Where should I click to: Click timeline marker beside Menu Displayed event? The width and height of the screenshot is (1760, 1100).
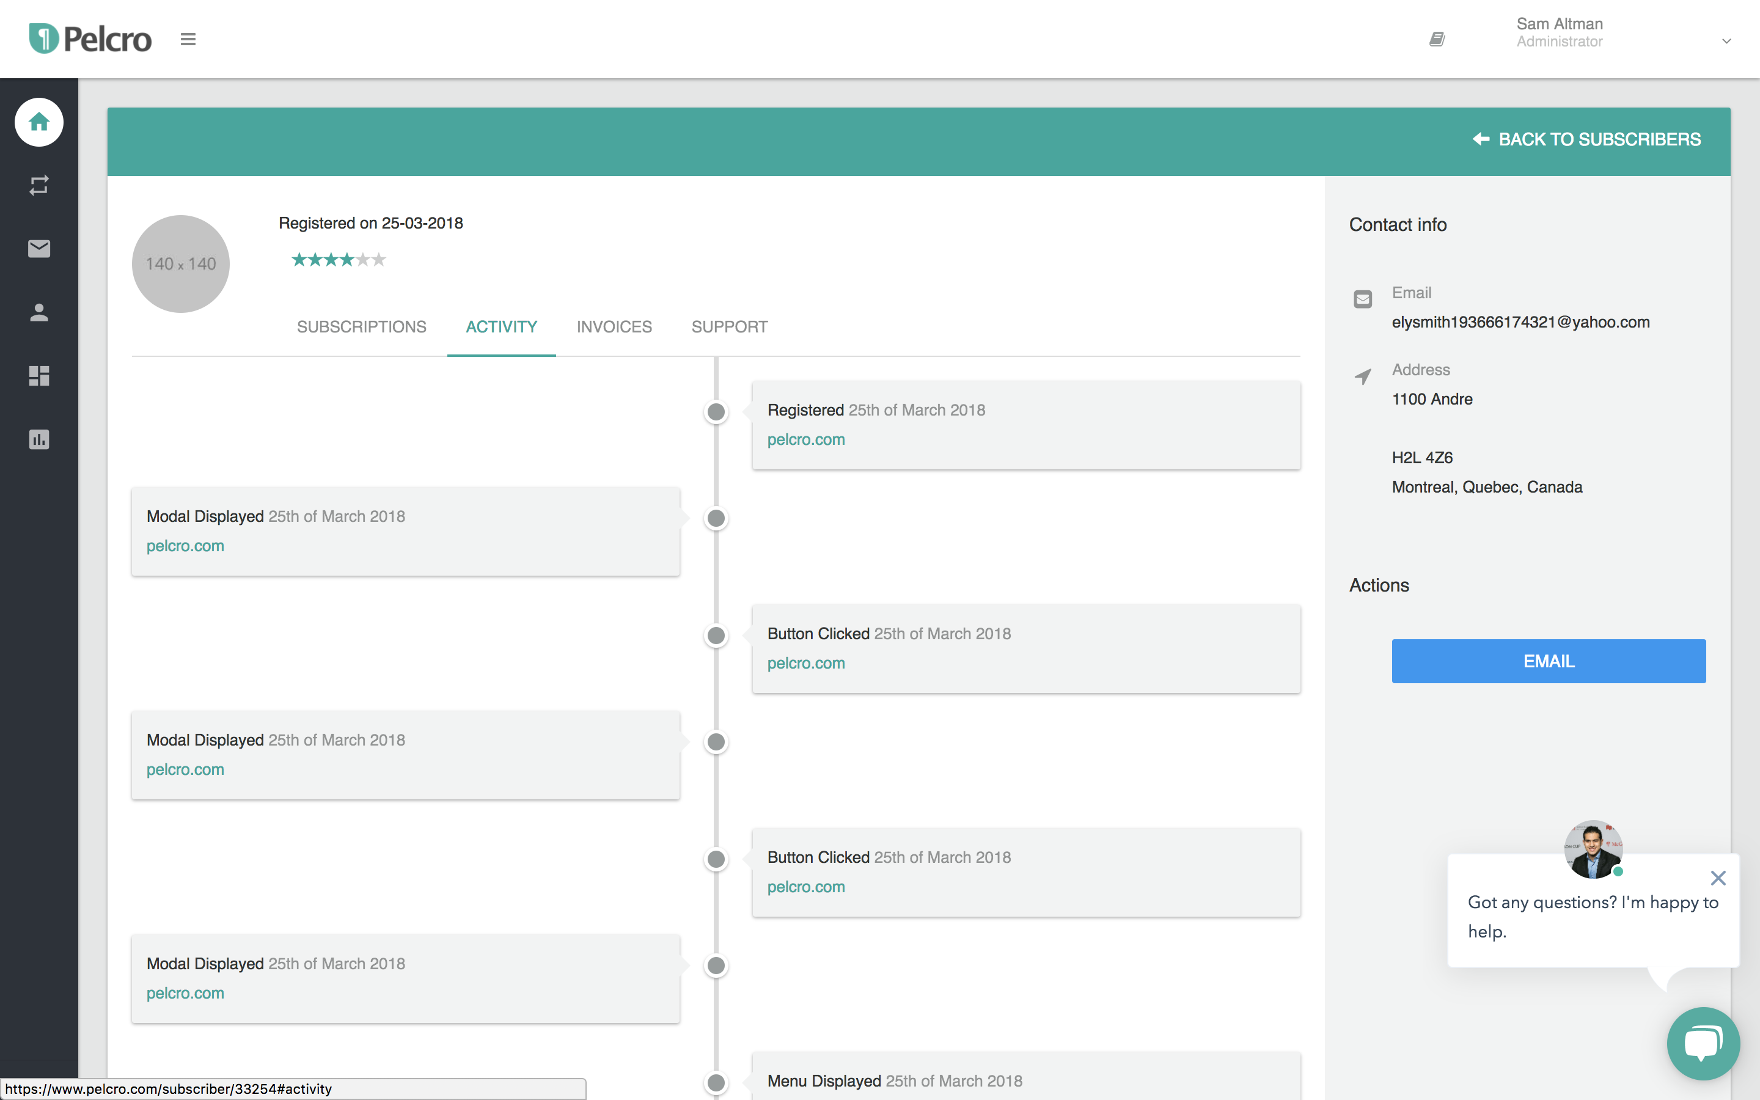tap(716, 1082)
